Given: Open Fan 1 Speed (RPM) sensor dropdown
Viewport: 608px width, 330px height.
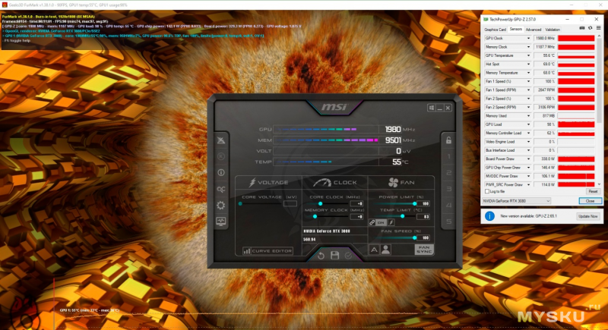Looking at the screenshot, I should coord(528,90).
